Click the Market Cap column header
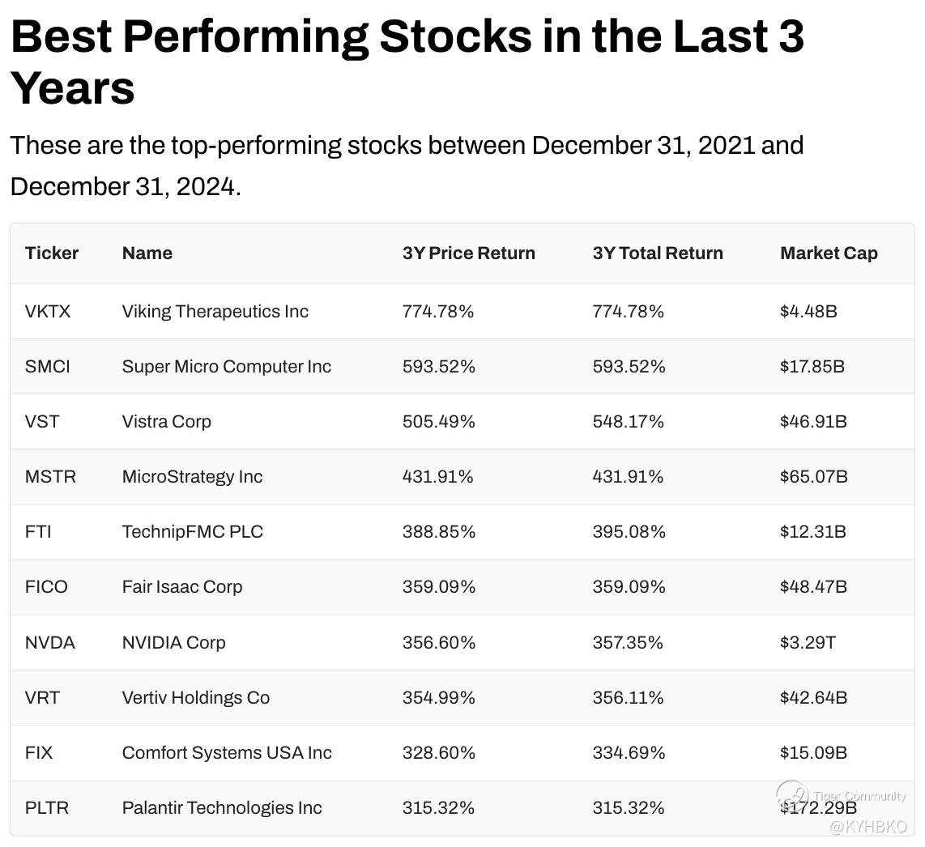The image size is (925, 847). pyautogui.click(x=828, y=253)
